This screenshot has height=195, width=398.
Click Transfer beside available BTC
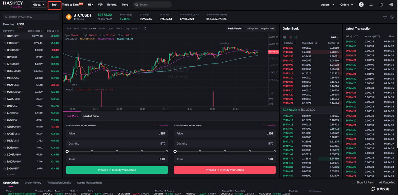pos(269,126)
